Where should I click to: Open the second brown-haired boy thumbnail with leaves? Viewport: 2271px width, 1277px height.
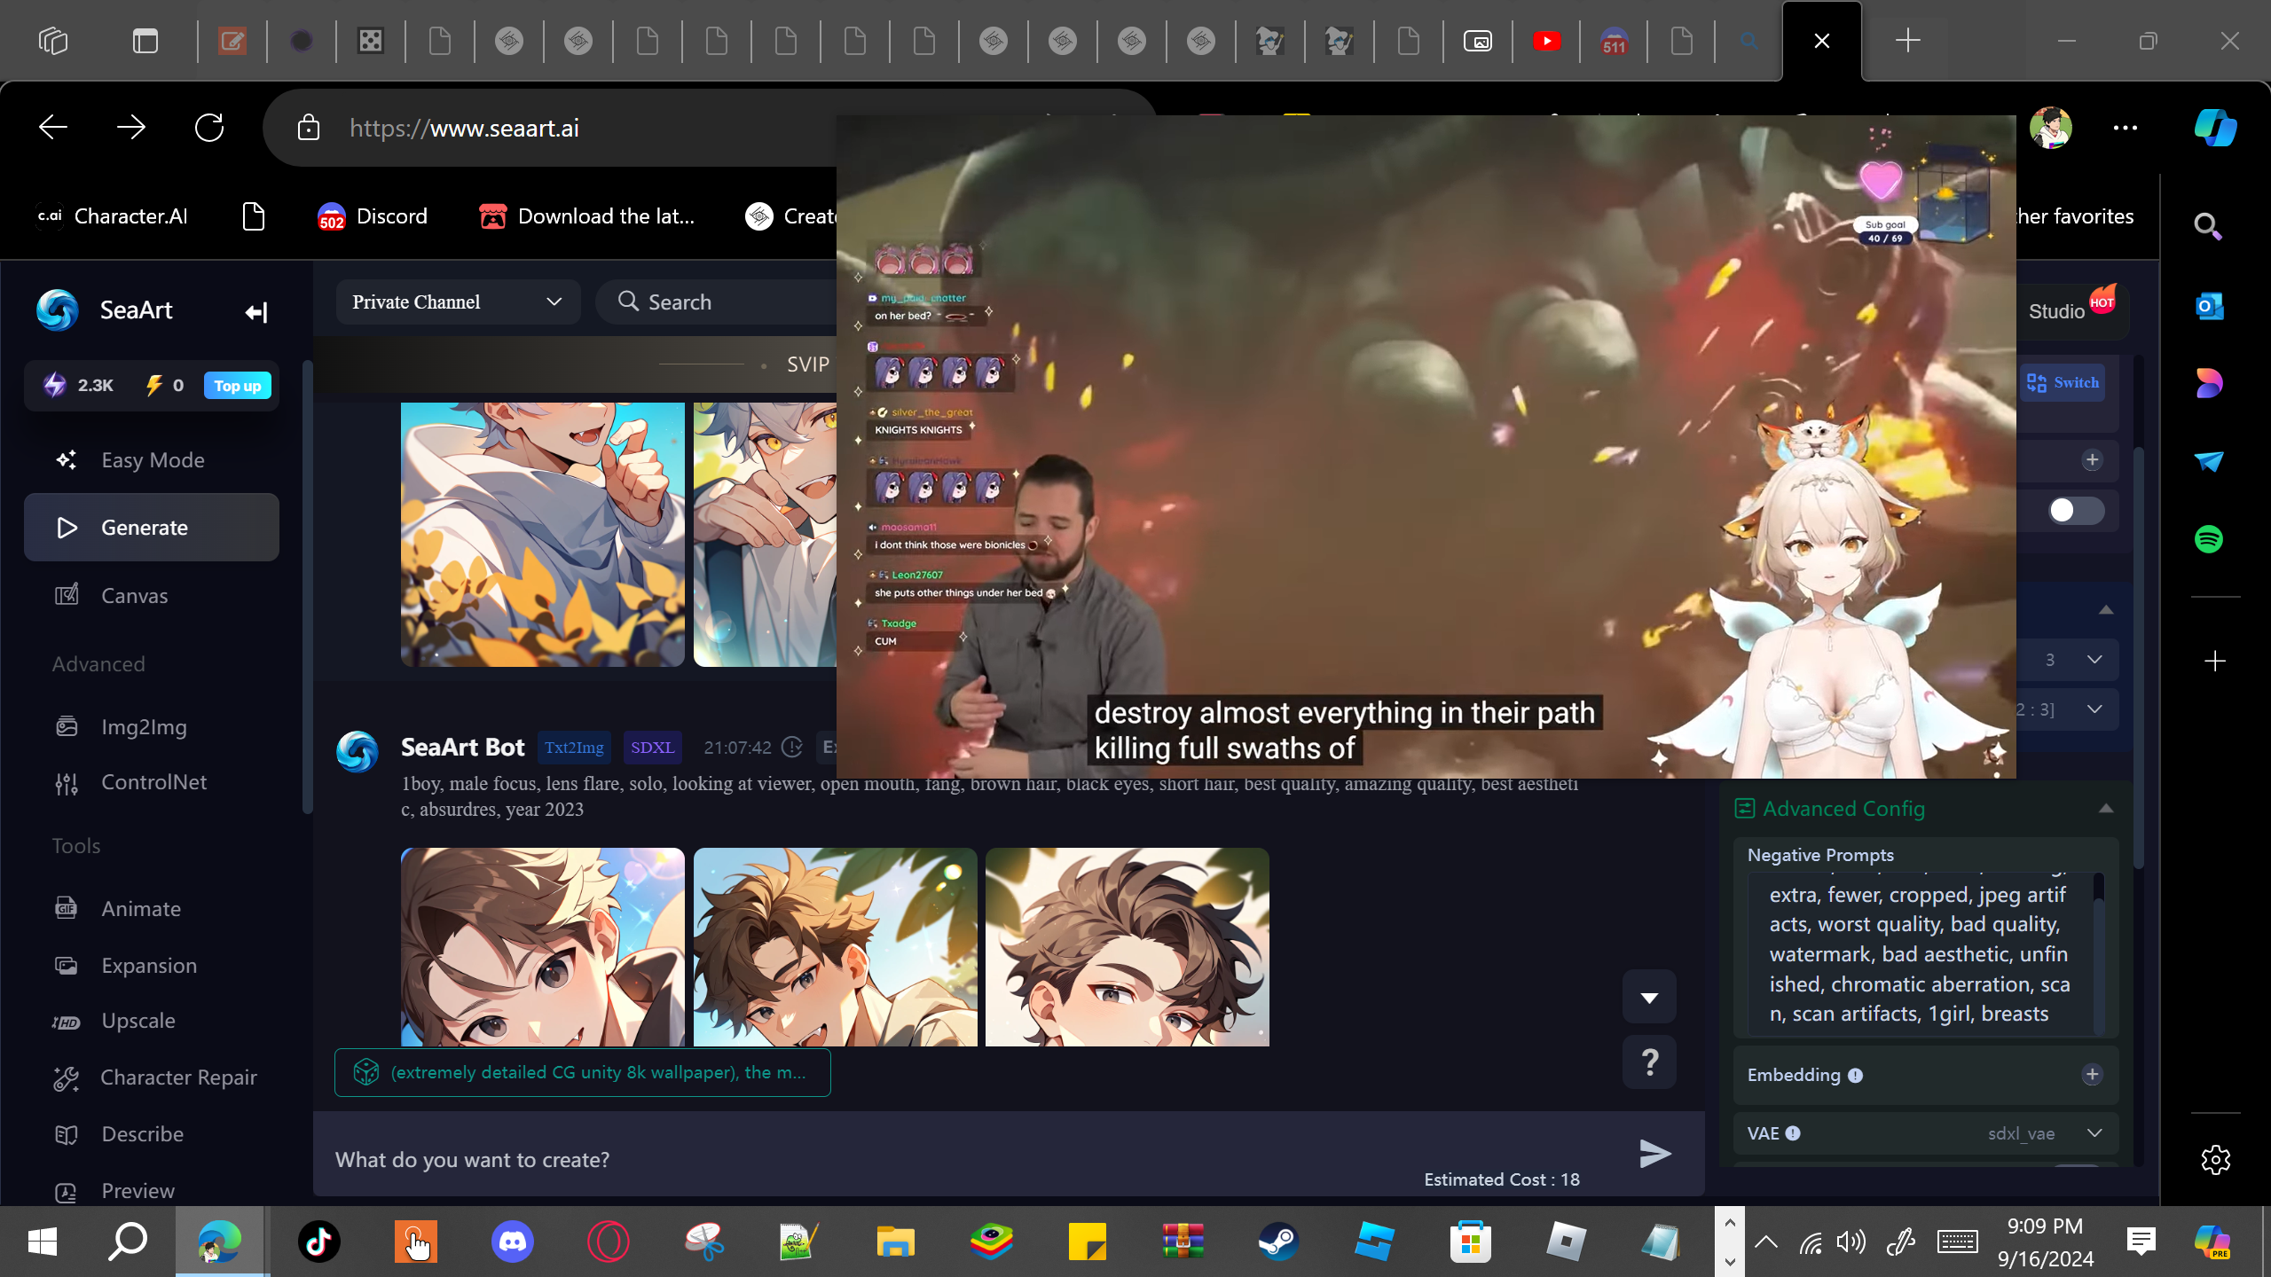(x=836, y=947)
